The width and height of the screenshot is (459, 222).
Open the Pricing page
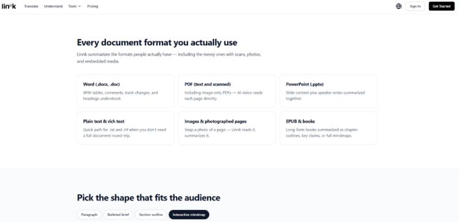92,6
